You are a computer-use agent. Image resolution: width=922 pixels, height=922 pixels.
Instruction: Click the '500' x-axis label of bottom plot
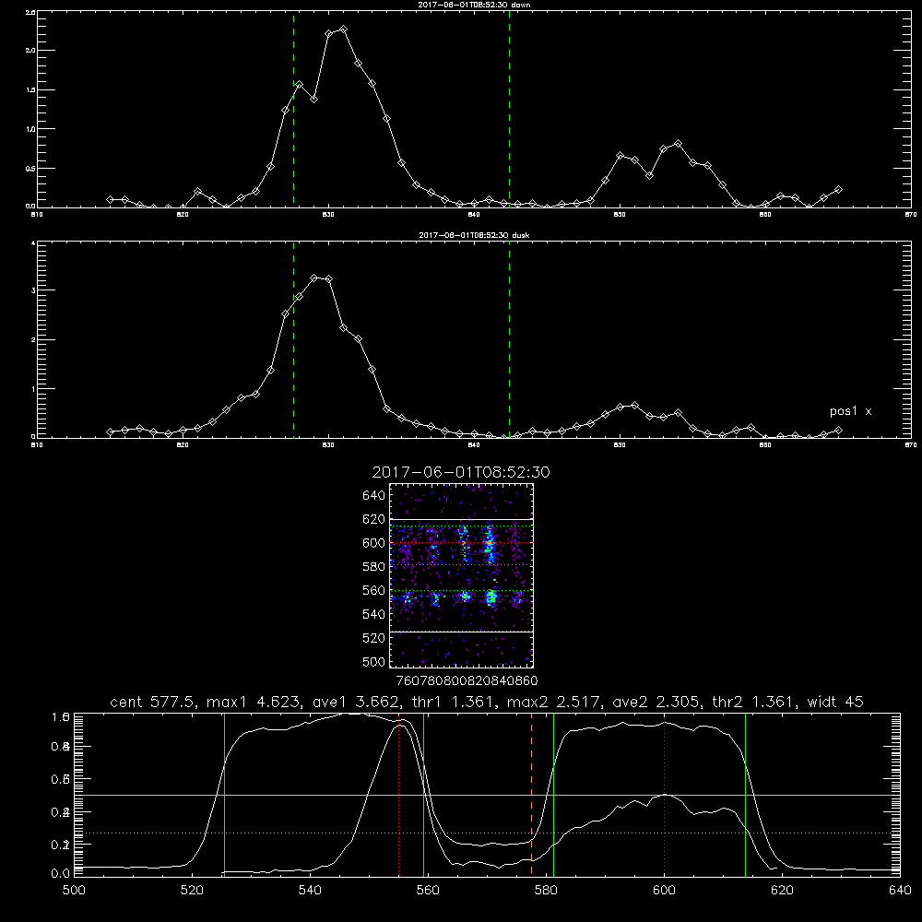(74, 891)
